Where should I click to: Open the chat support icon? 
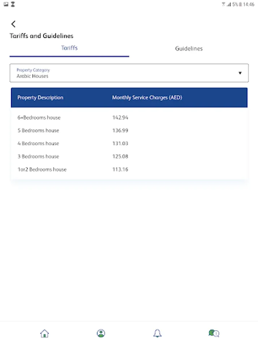214,333
